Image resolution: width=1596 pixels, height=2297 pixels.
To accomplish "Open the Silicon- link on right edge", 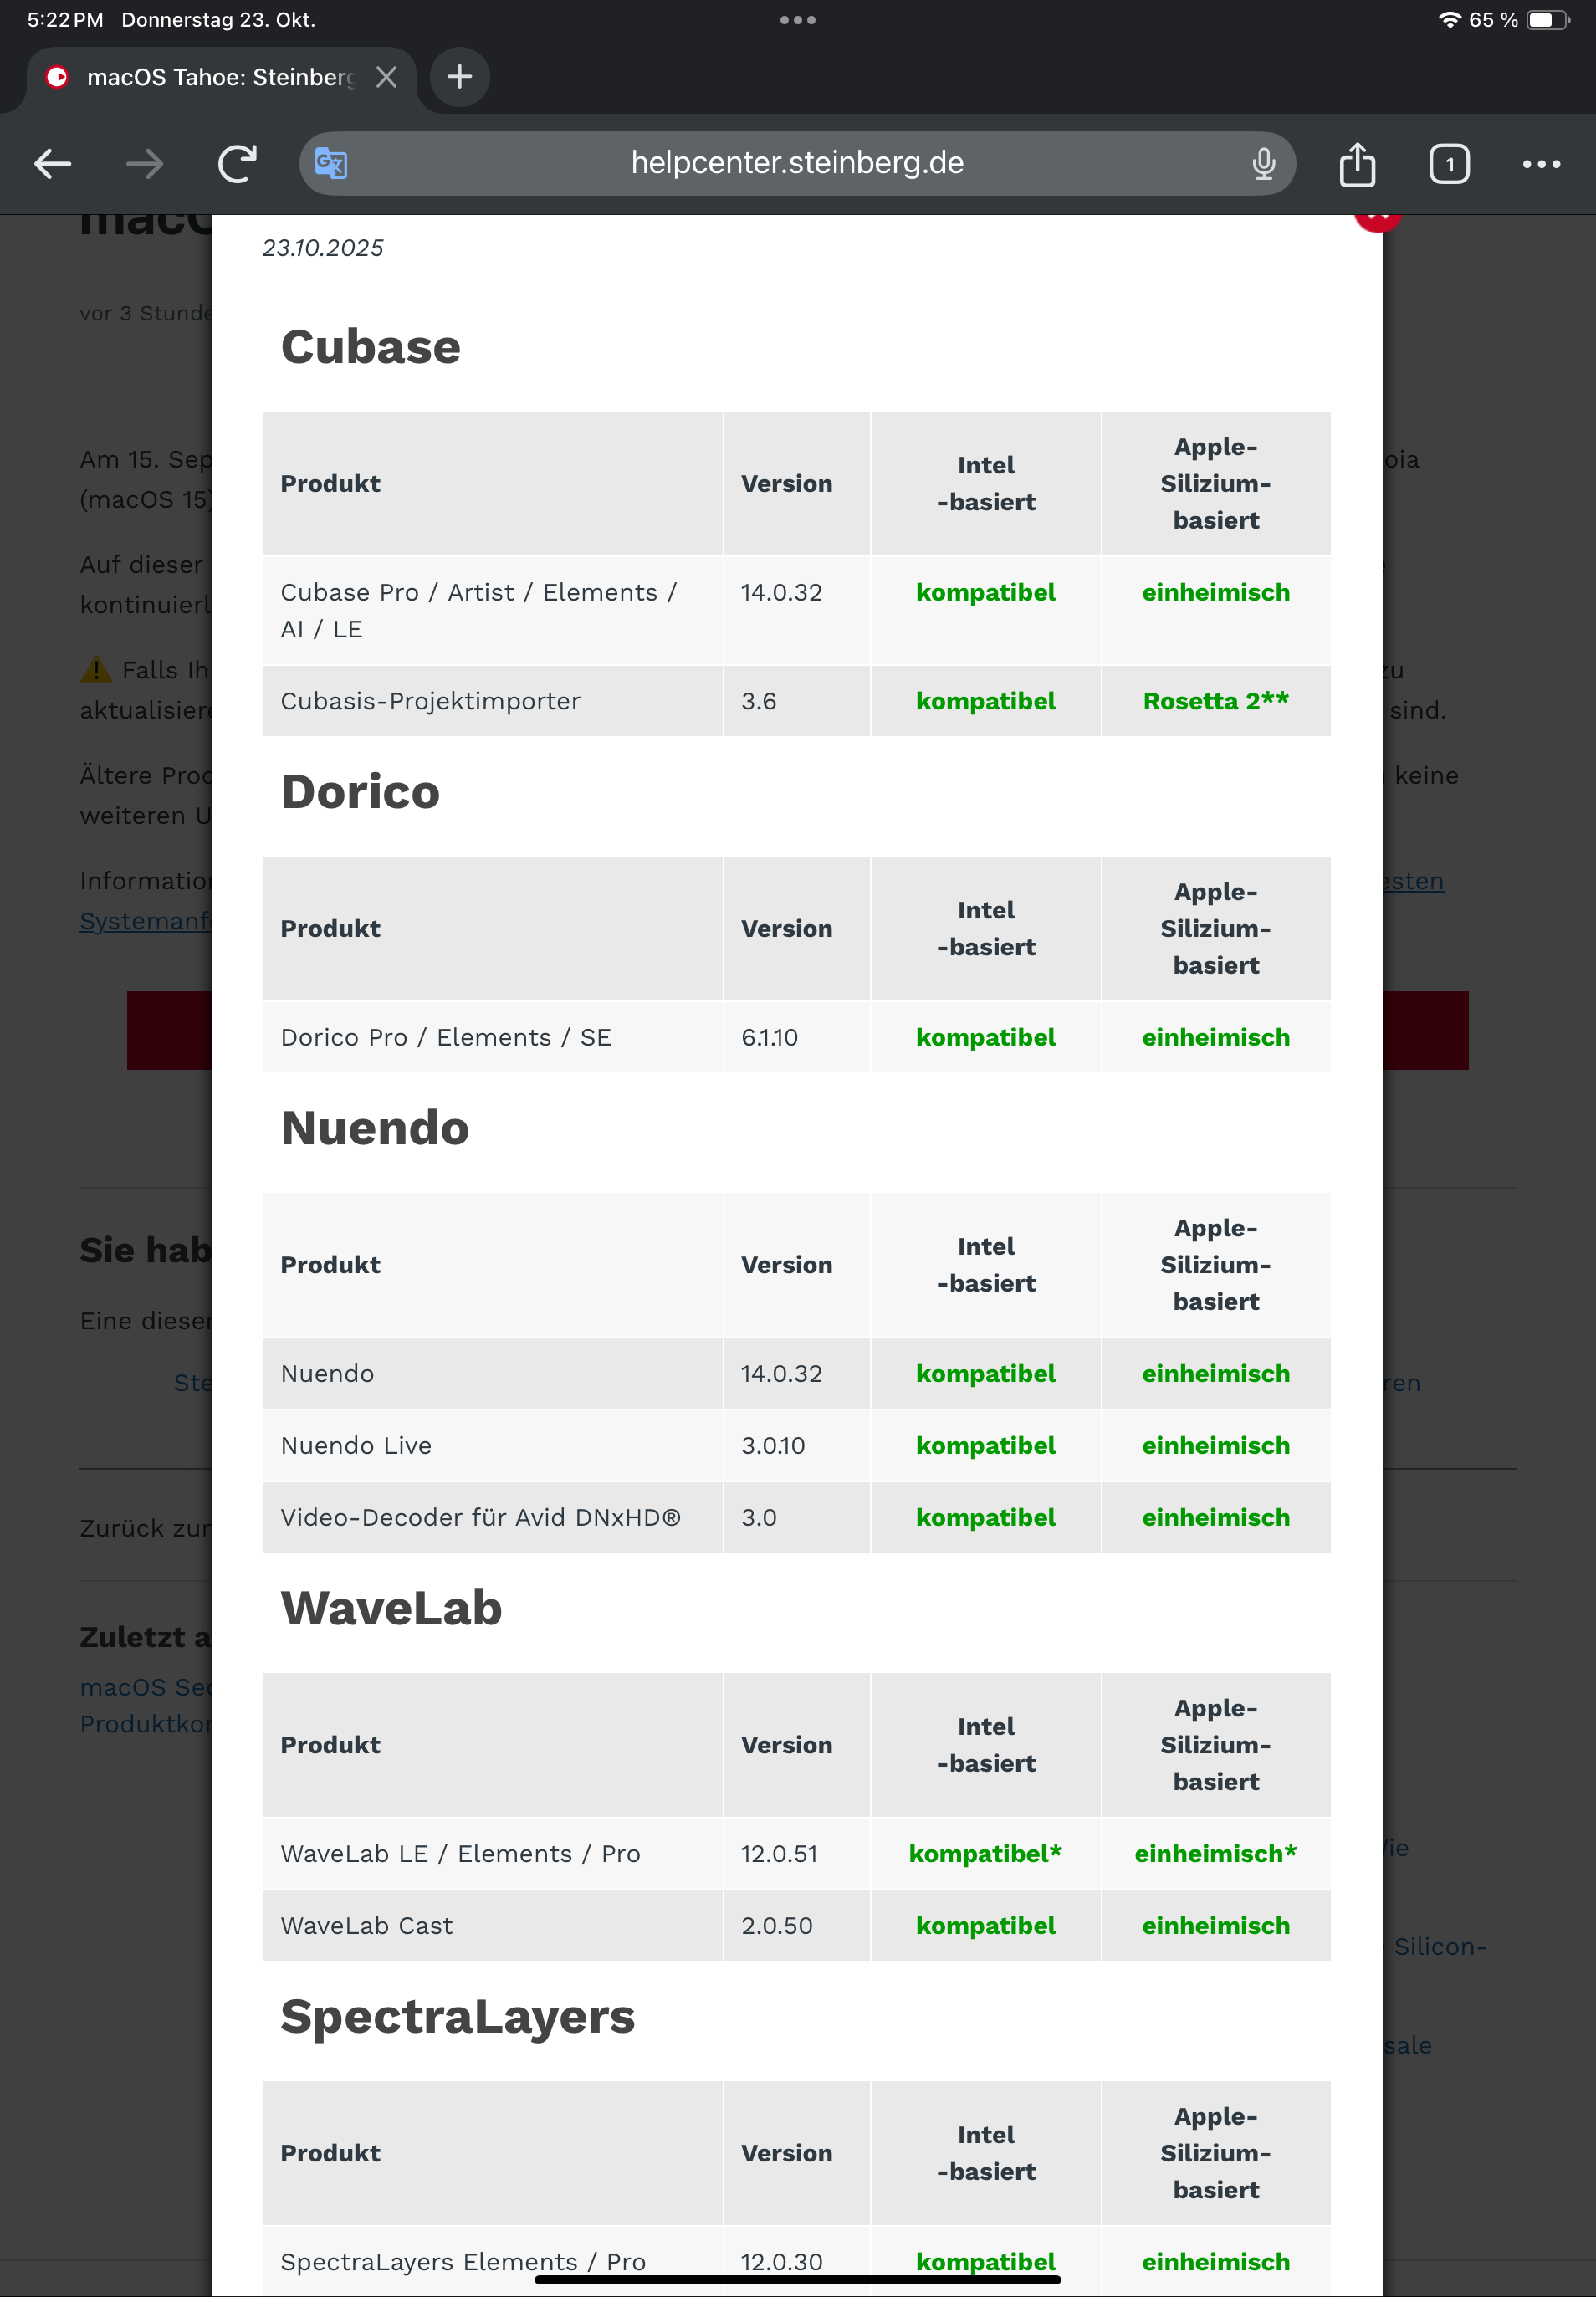I will tap(1439, 1946).
